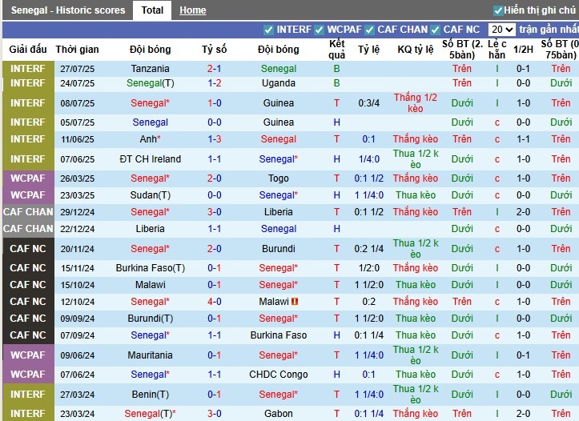Click Burundi(T) team name
Image resolution: width=579 pixels, height=421 pixels.
coord(151,319)
